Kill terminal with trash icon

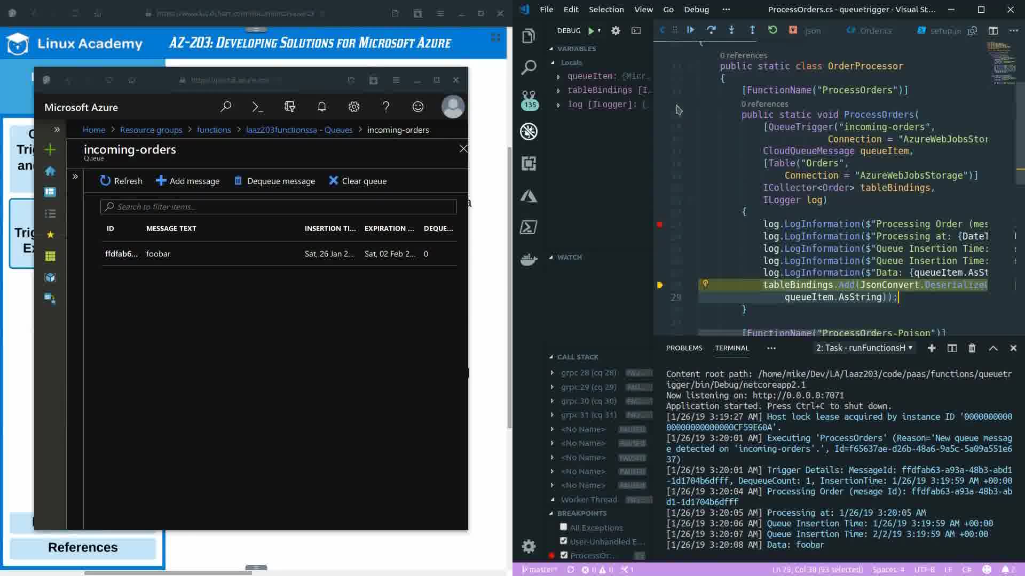(972, 348)
